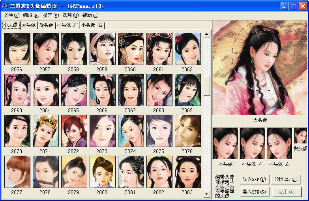Select portrait thumbnail 2075
This screenshot has width=309, height=201.
coord(159,131)
